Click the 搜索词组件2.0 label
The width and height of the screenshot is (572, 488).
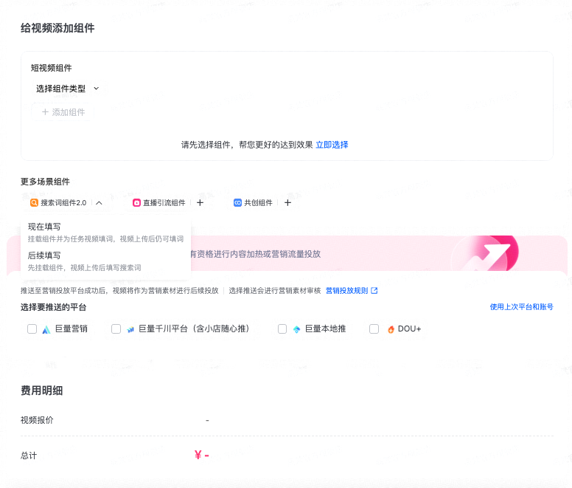click(63, 203)
